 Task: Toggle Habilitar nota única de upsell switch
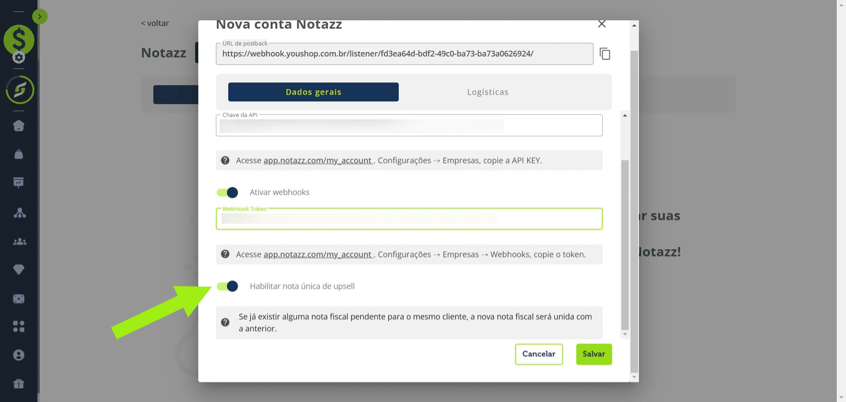click(x=227, y=287)
